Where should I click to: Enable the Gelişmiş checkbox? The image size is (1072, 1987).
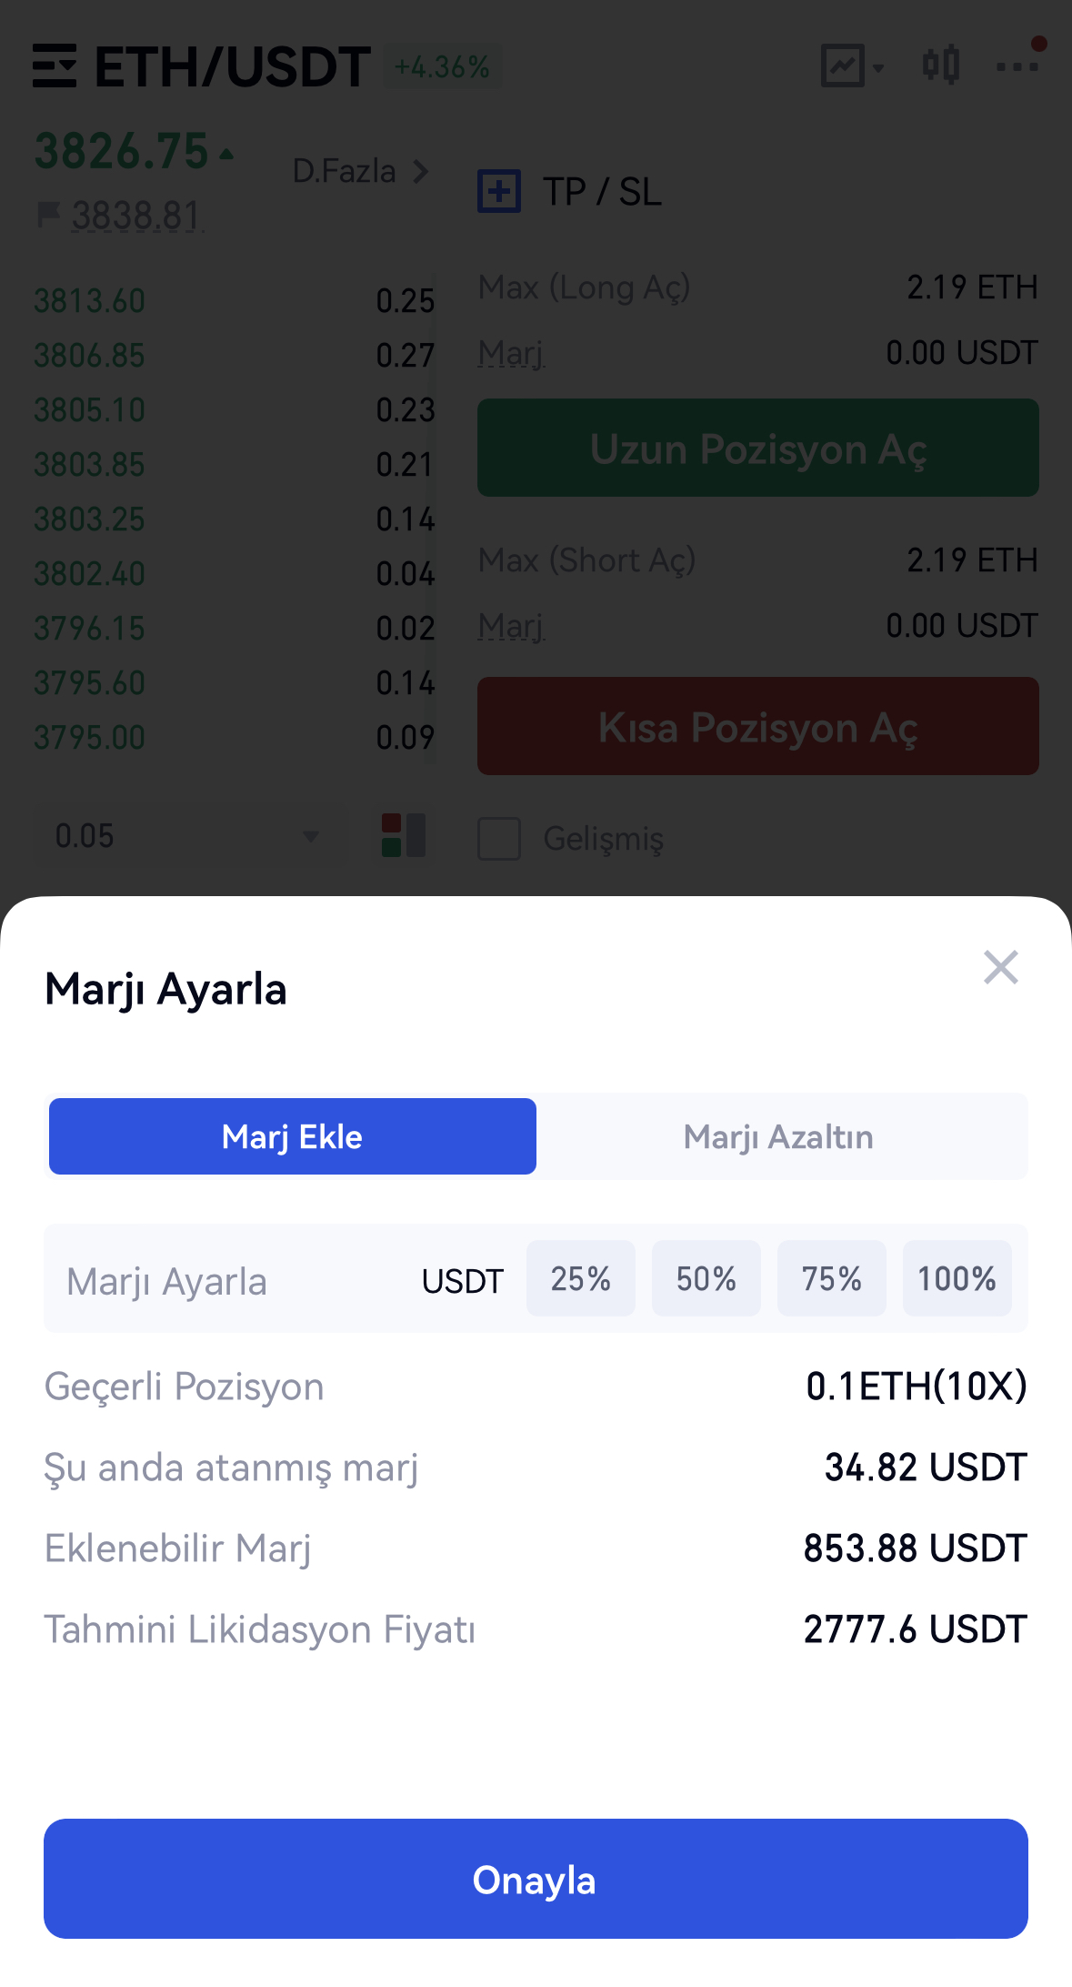[499, 838]
